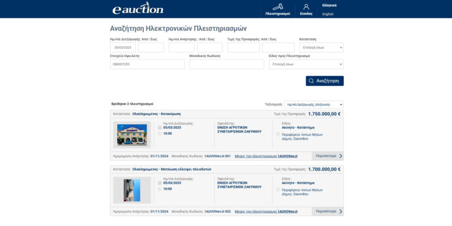Open the group link in auction 1AUVO9wvJt-002 row
Viewport: 452px width, 226px height.
click(x=266, y=212)
